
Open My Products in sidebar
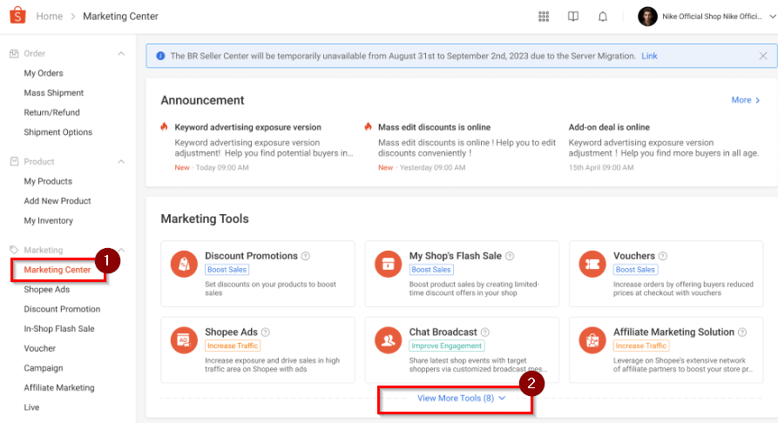click(x=48, y=182)
